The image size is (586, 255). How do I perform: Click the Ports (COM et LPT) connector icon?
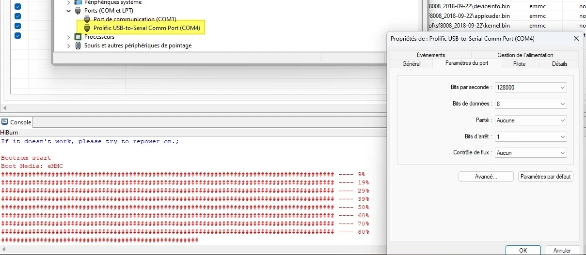pyautogui.click(x=78, y=10)
